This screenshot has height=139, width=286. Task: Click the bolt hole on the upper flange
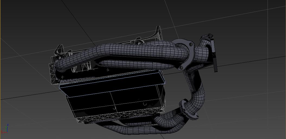(x=191, y=44)
